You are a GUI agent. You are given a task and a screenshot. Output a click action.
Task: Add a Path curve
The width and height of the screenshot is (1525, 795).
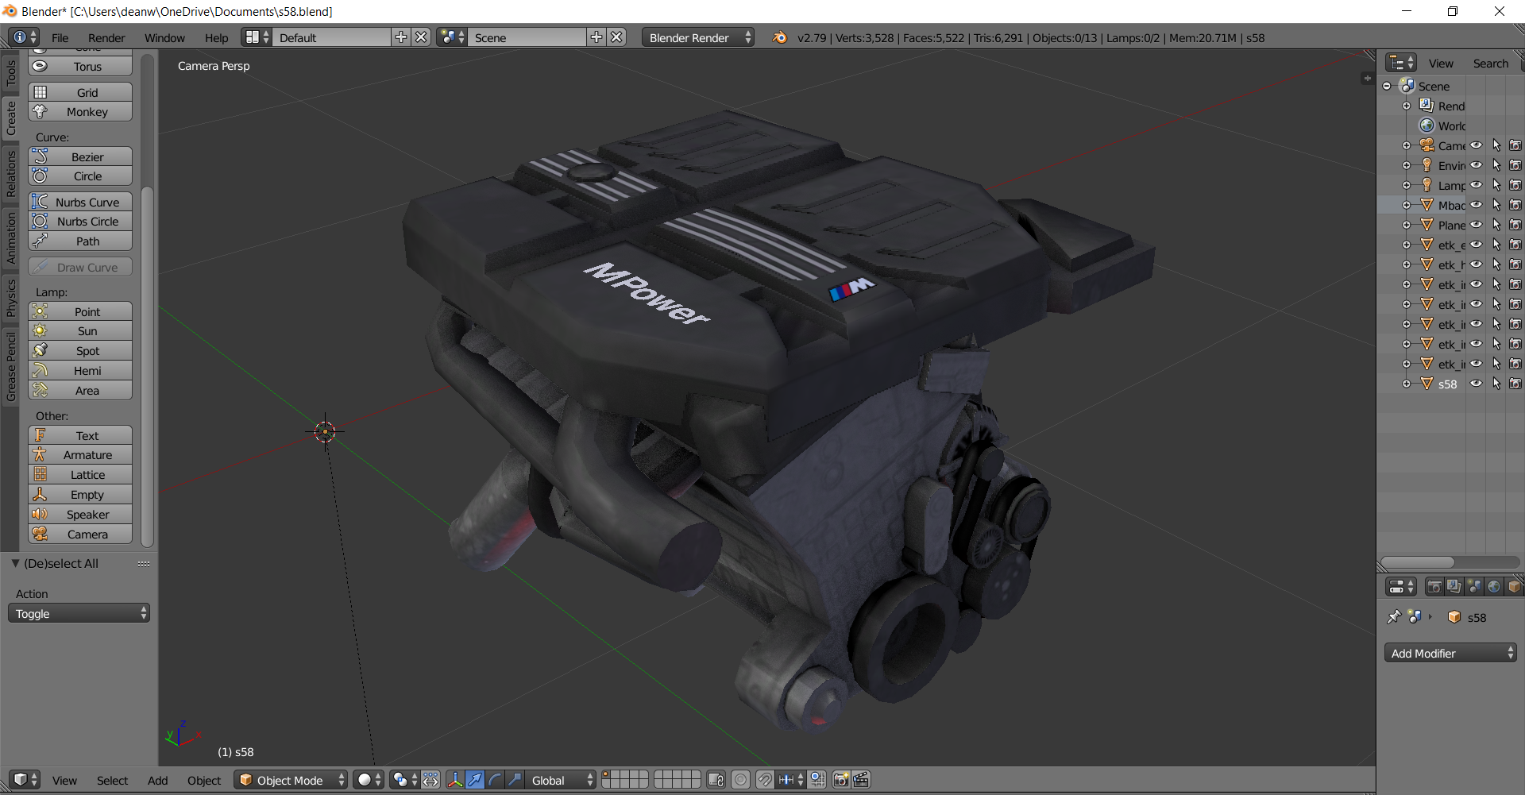tap(80, 241)
